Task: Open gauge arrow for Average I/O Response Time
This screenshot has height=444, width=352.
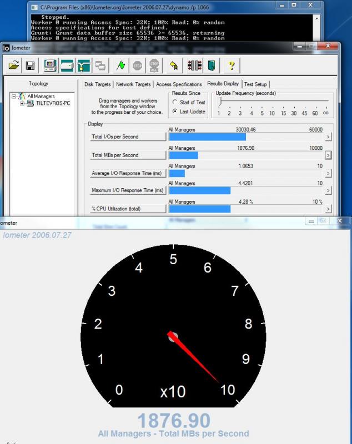Action: 328,173
